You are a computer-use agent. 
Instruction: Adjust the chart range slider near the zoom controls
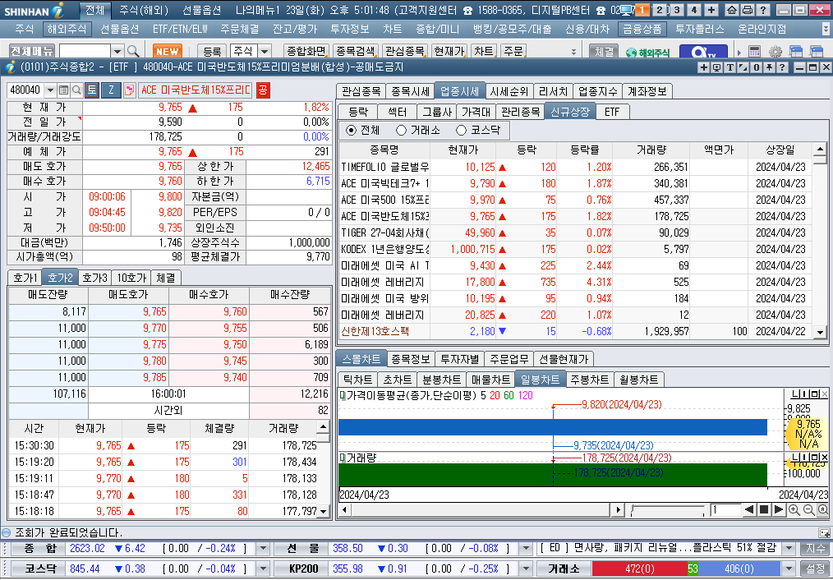pyautogui.click(x=668, y=510)
